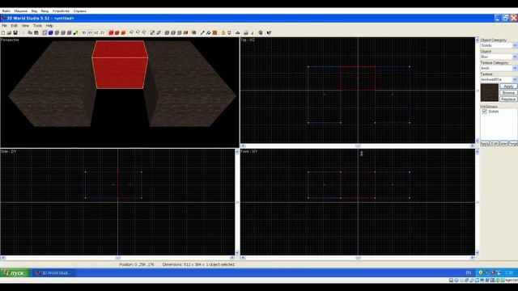Open the Tools menu
Viewport: 518px width, 291px height.
click(x=37, y=25)
